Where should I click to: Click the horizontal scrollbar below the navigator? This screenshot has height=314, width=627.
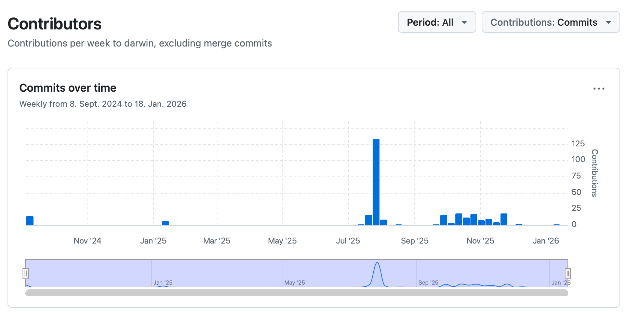(296, 293)
